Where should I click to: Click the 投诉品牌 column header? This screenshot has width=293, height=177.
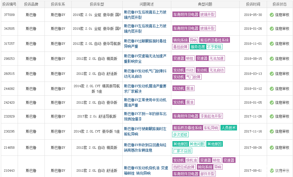31,4
